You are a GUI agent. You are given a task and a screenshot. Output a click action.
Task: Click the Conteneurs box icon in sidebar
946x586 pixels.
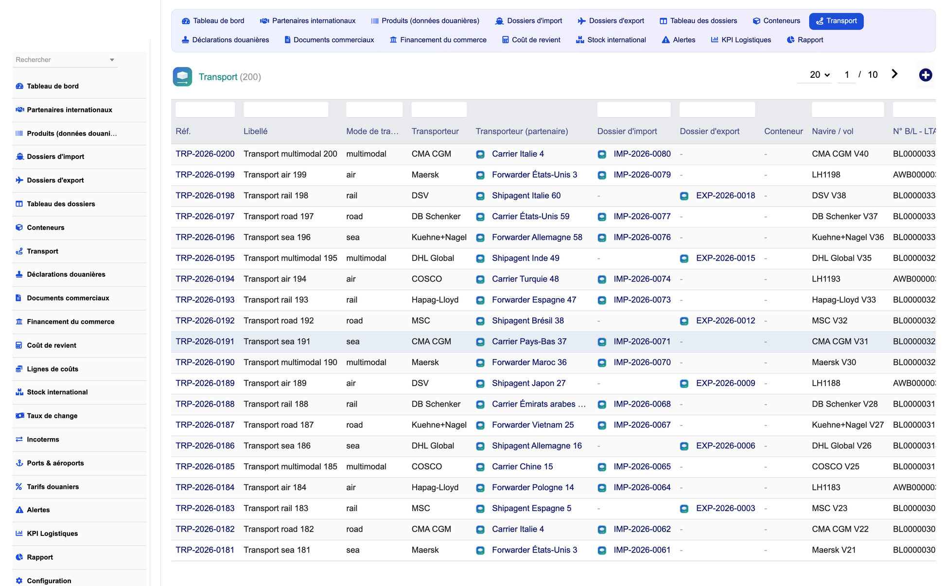click(x=19, y=227)
